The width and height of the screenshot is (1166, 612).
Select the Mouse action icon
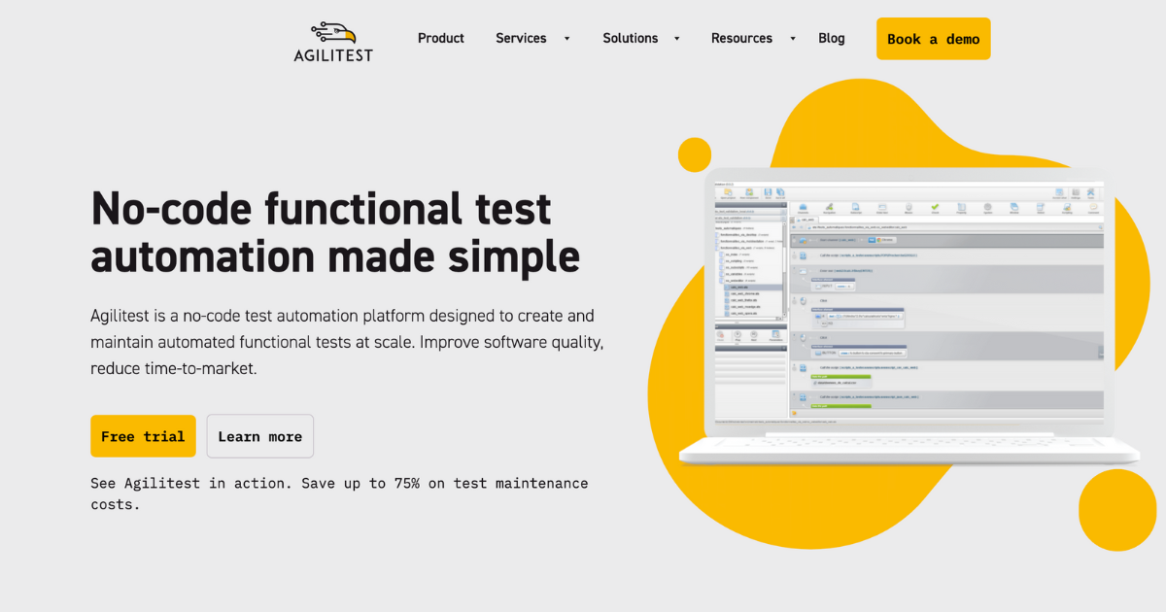click(909, 206)
